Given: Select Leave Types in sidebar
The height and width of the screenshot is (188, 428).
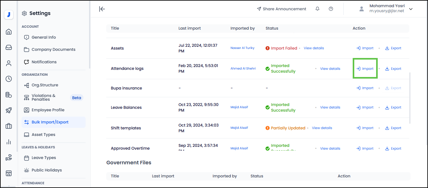Looking at the screenshot, I should click(x=44, y=158).
